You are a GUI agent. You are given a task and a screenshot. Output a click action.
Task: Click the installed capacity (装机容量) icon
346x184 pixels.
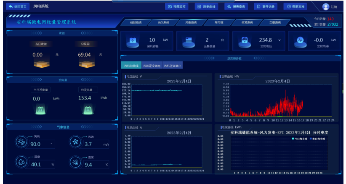click(x=133, y=41)
